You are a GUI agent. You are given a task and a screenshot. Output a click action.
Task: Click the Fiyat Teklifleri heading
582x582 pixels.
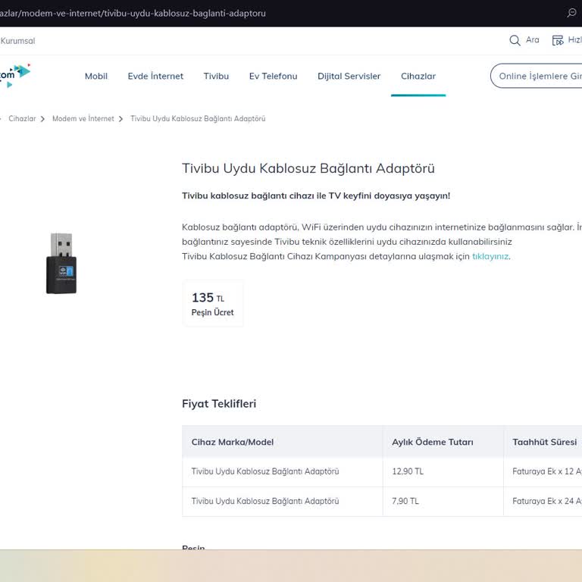pyautogui.click(x=219, y=404)
